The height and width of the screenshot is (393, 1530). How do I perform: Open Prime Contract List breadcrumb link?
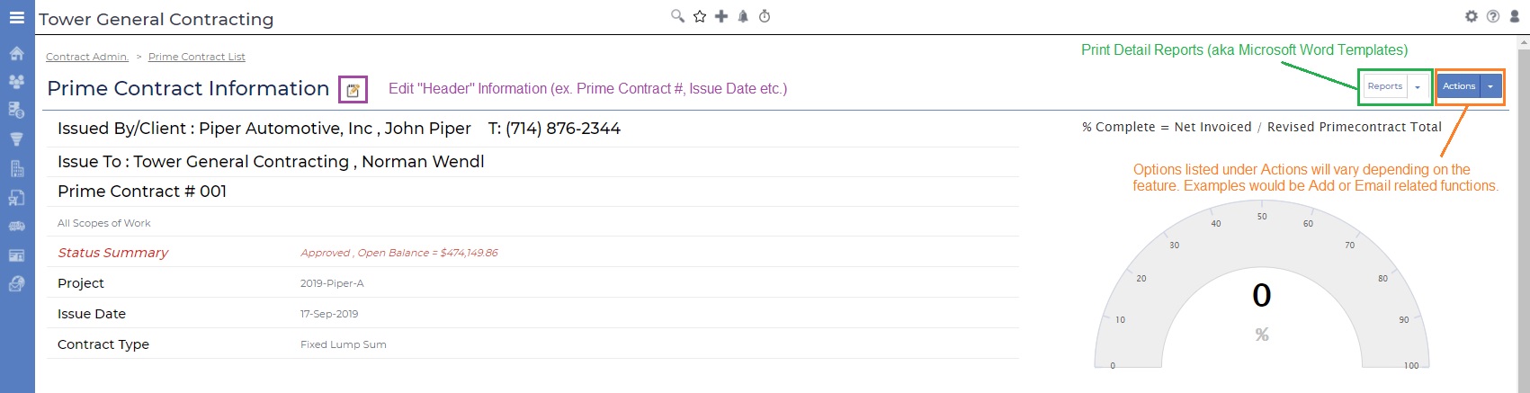(196, 57)
